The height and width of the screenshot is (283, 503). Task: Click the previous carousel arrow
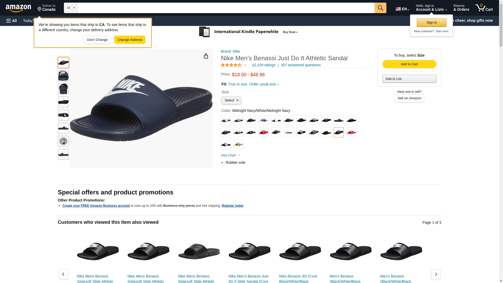point(63,274)
